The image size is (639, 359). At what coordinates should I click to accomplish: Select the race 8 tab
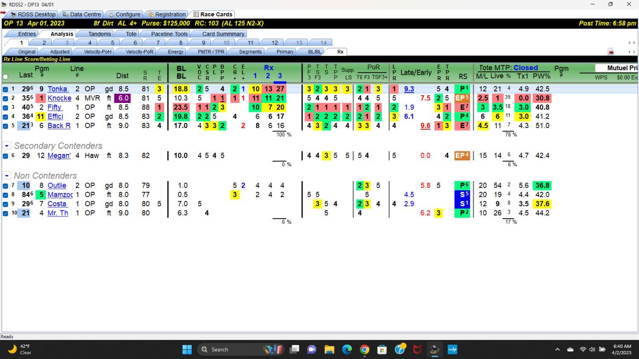181,43
